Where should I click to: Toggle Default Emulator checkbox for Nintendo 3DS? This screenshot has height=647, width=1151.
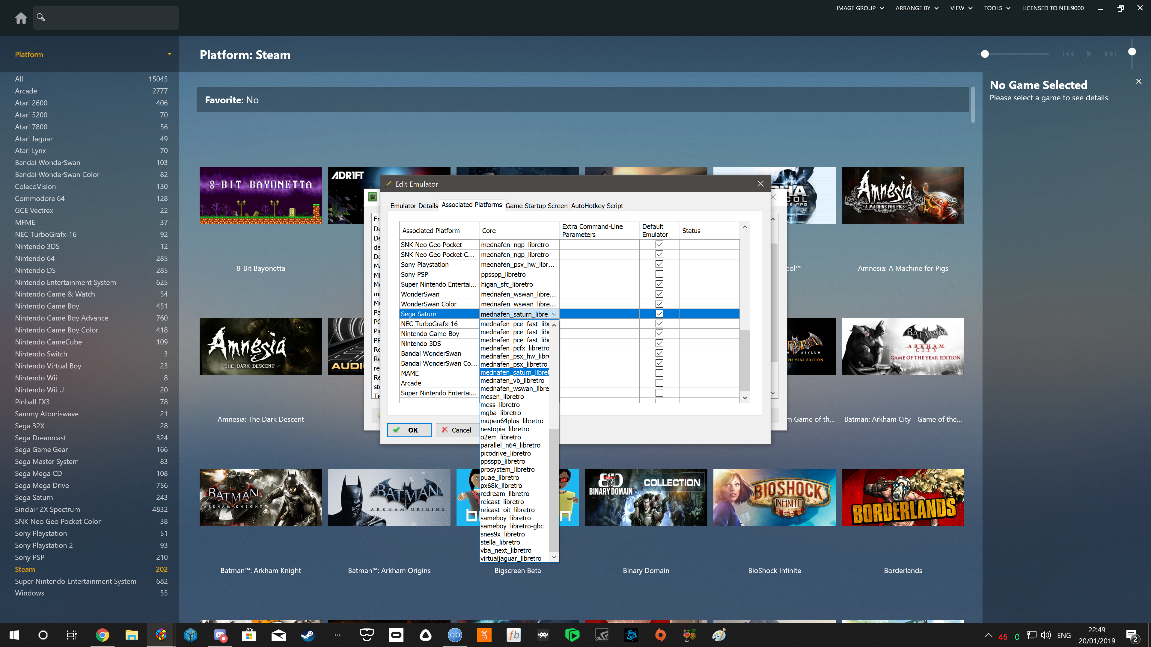659,343
